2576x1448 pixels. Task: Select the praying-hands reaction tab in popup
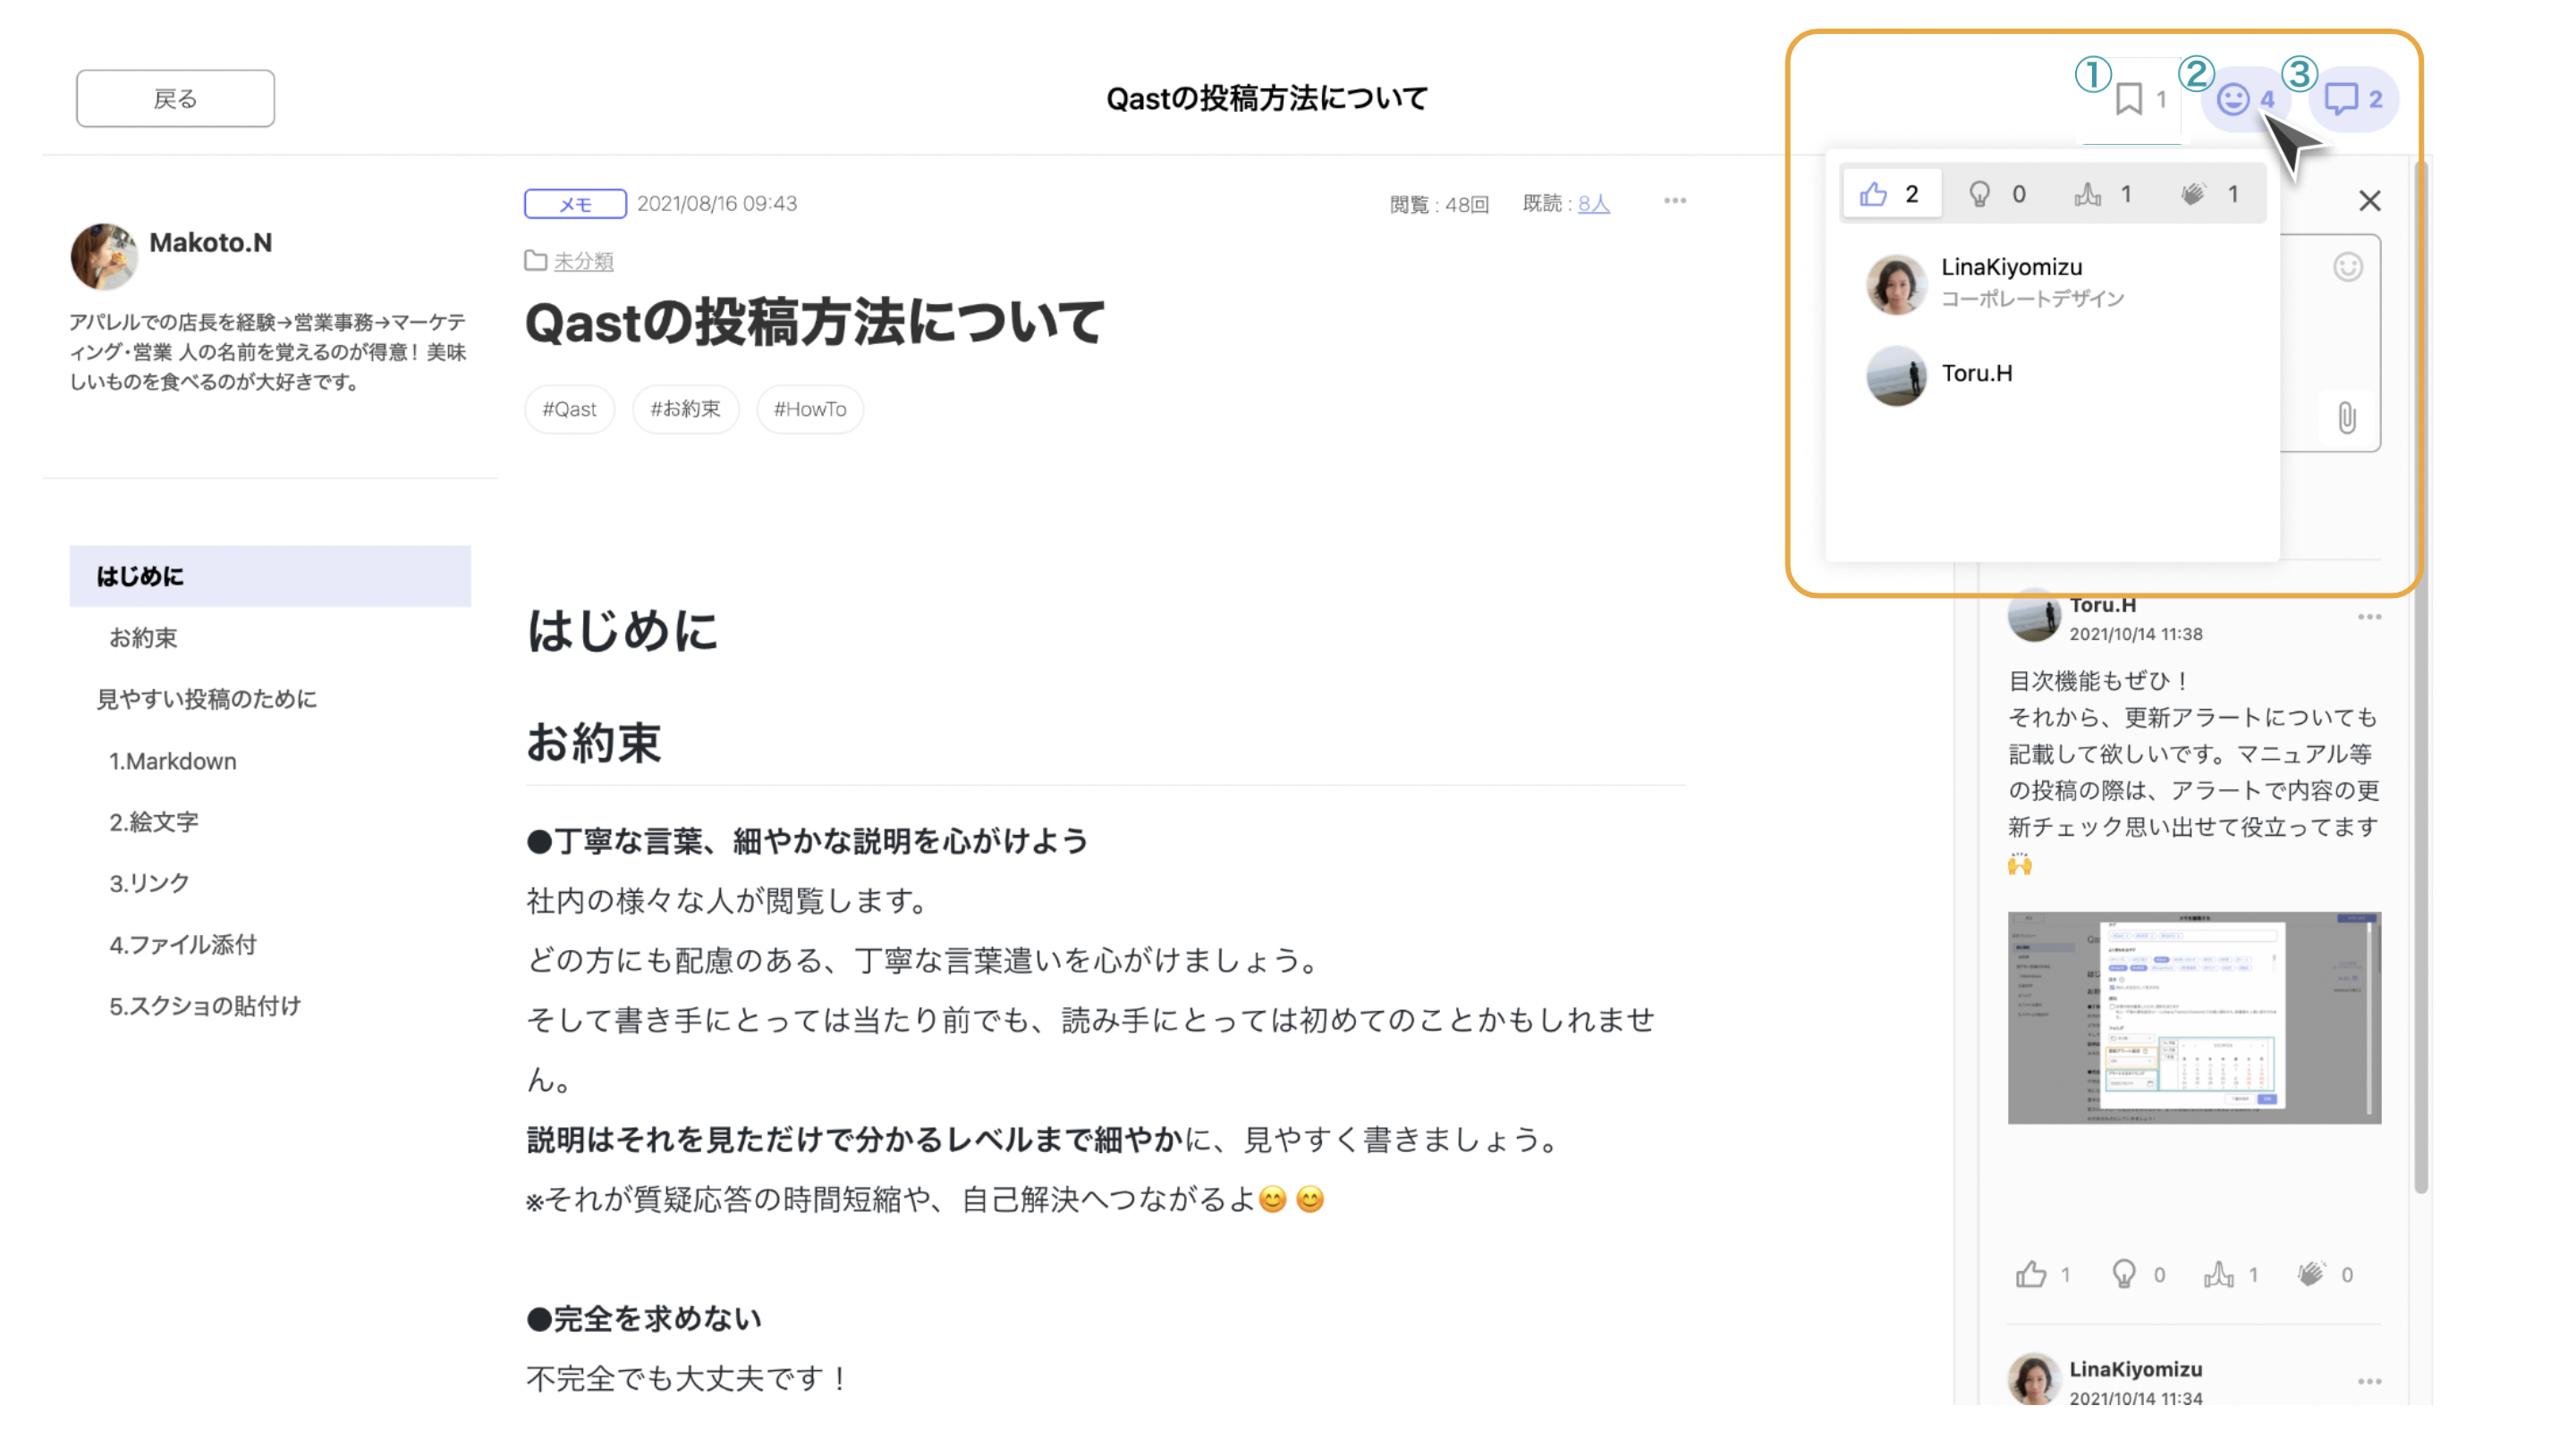(x=2105, y=194)
